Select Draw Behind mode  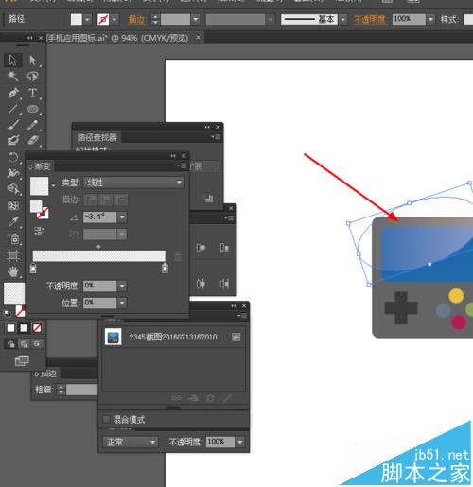pyautogui.click(x=24, y=343)
